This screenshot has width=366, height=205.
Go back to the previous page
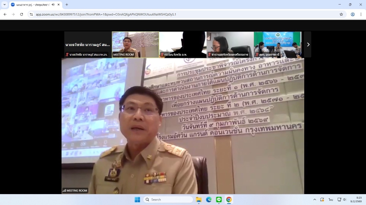[x=5, y=14]
